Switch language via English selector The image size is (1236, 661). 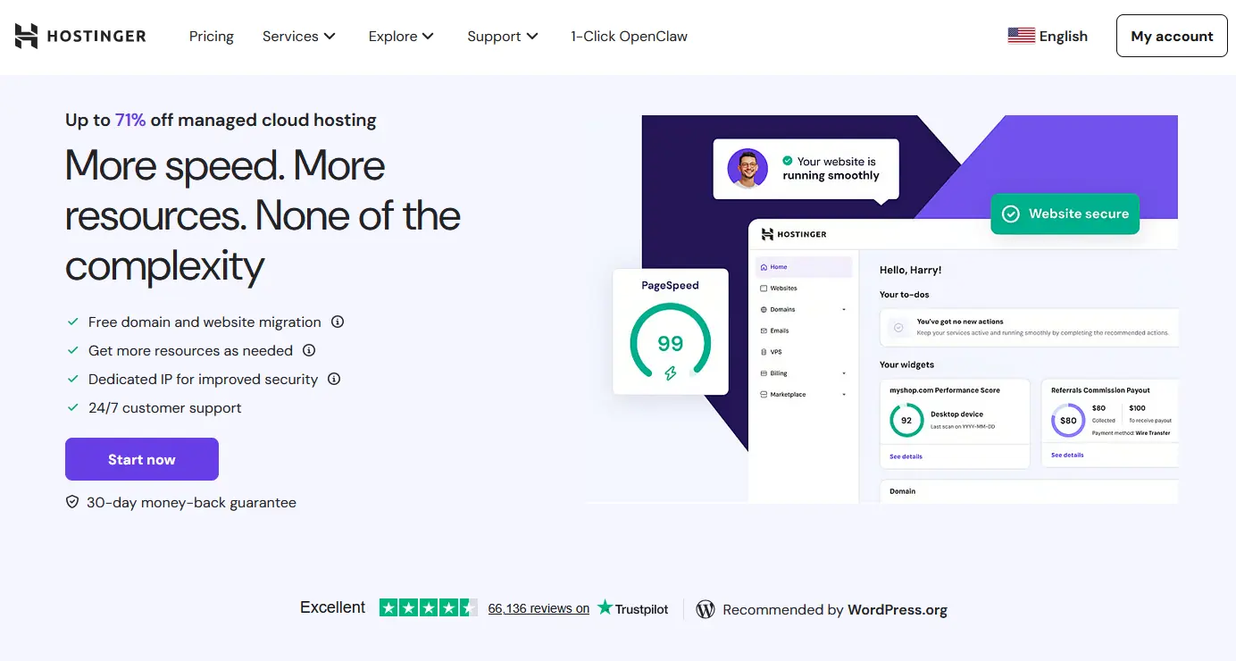pos(1063,37)
